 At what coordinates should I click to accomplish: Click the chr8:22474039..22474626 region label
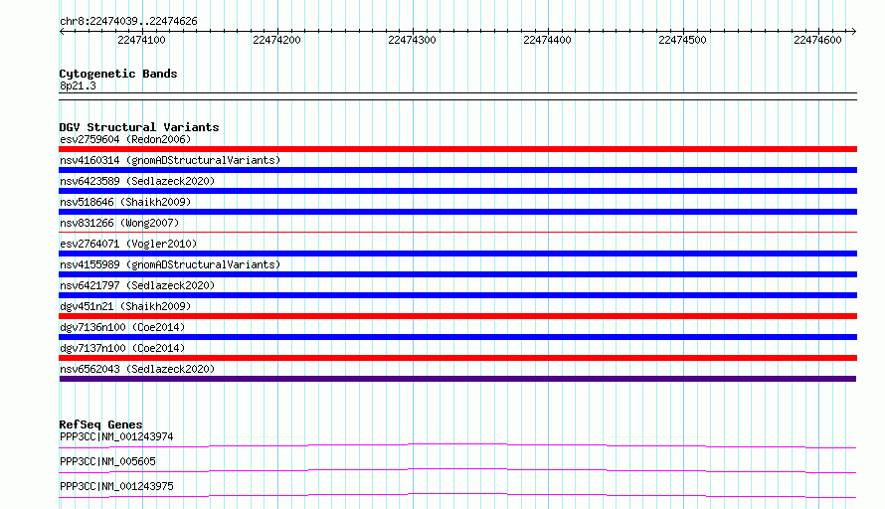point(128,22)
